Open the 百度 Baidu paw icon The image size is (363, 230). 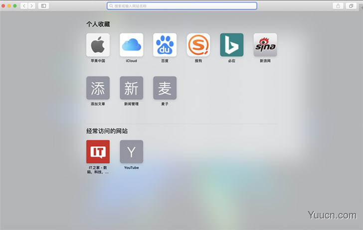click(165, 45)
